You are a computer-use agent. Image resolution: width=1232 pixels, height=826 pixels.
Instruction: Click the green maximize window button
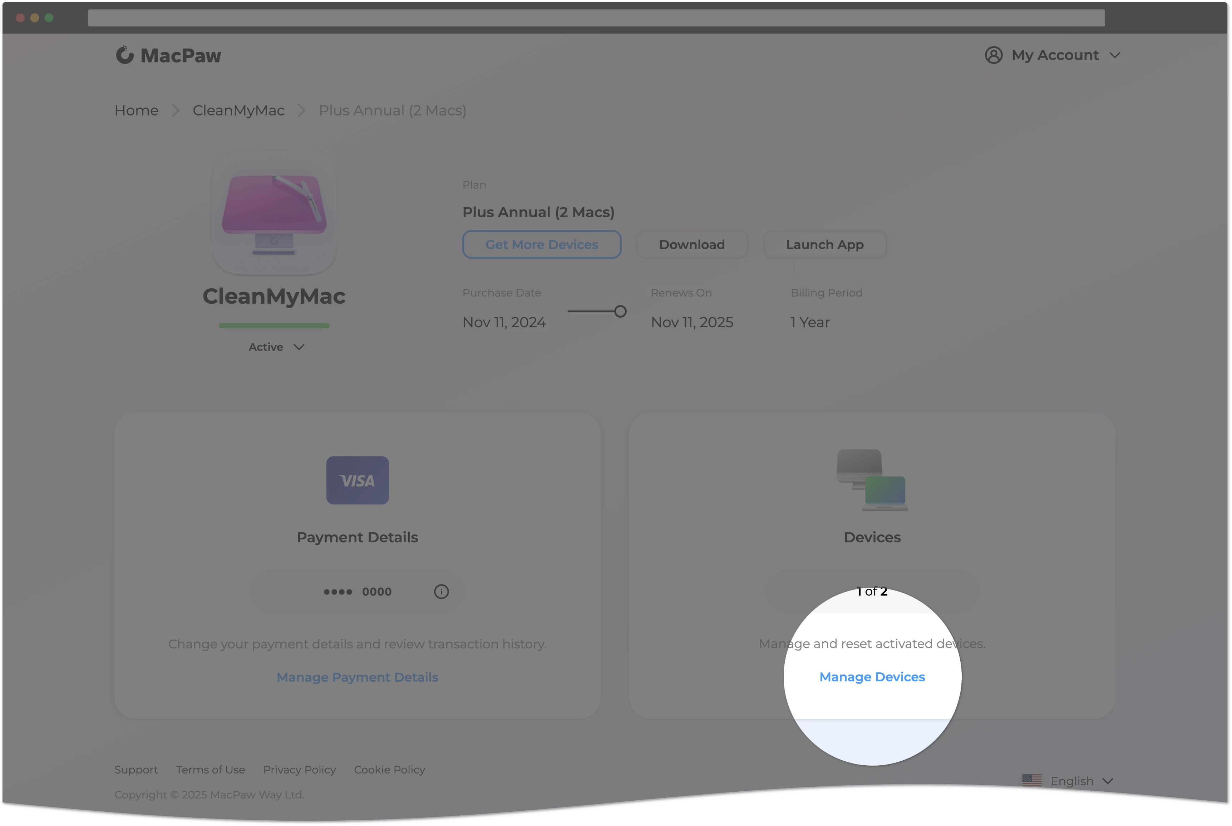coord(49,18)
